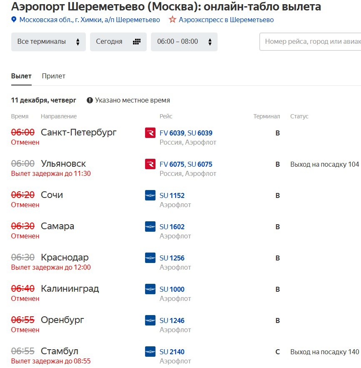361x368 pixels.
Task: Click Rossiya airline logo for Санкт-Петербург flight
Action: point(150,133)
